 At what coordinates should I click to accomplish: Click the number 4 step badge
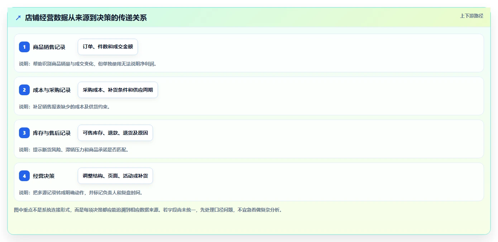click(24, 176)
